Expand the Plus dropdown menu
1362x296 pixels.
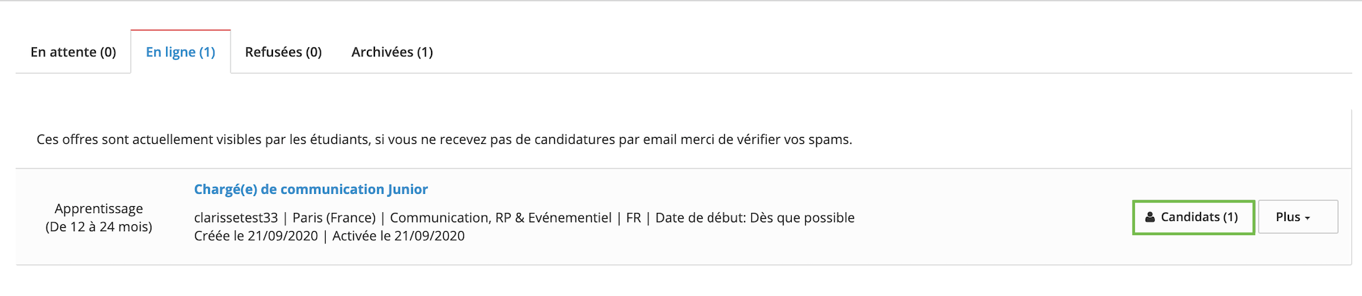point(1298,217)
